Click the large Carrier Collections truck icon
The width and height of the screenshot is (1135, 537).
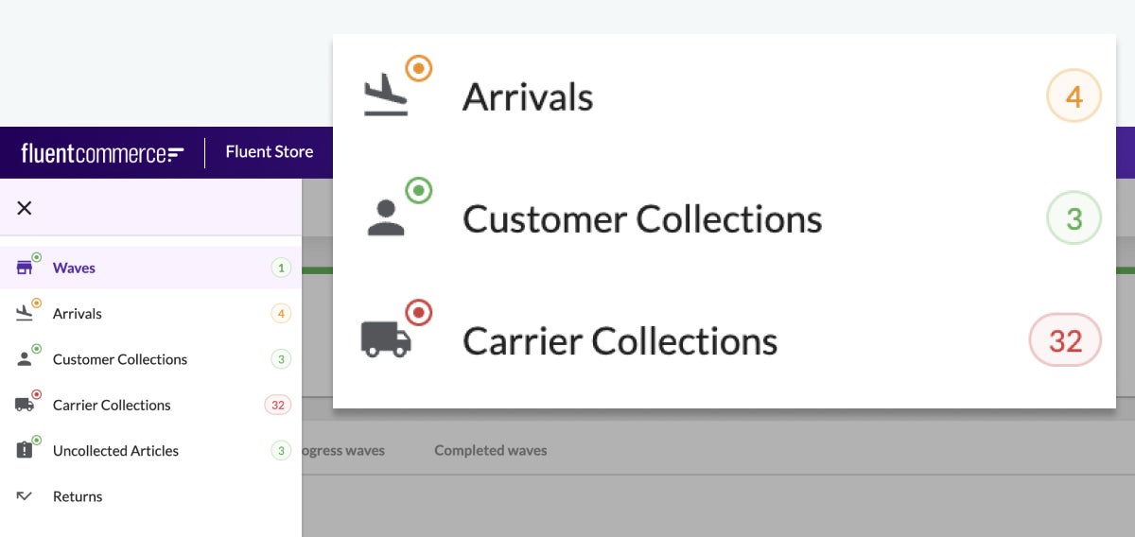coord(386,338)
